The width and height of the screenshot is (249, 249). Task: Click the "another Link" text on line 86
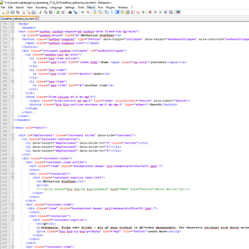[96, 85]
